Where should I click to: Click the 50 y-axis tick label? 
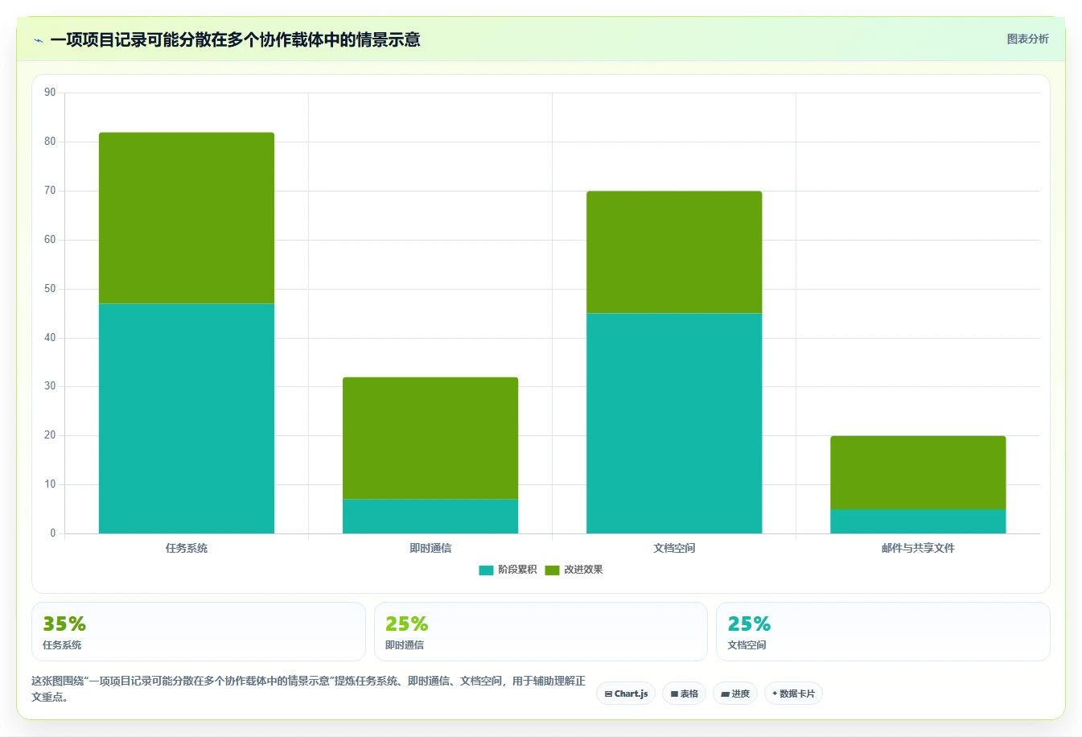(x=50, y=289)
